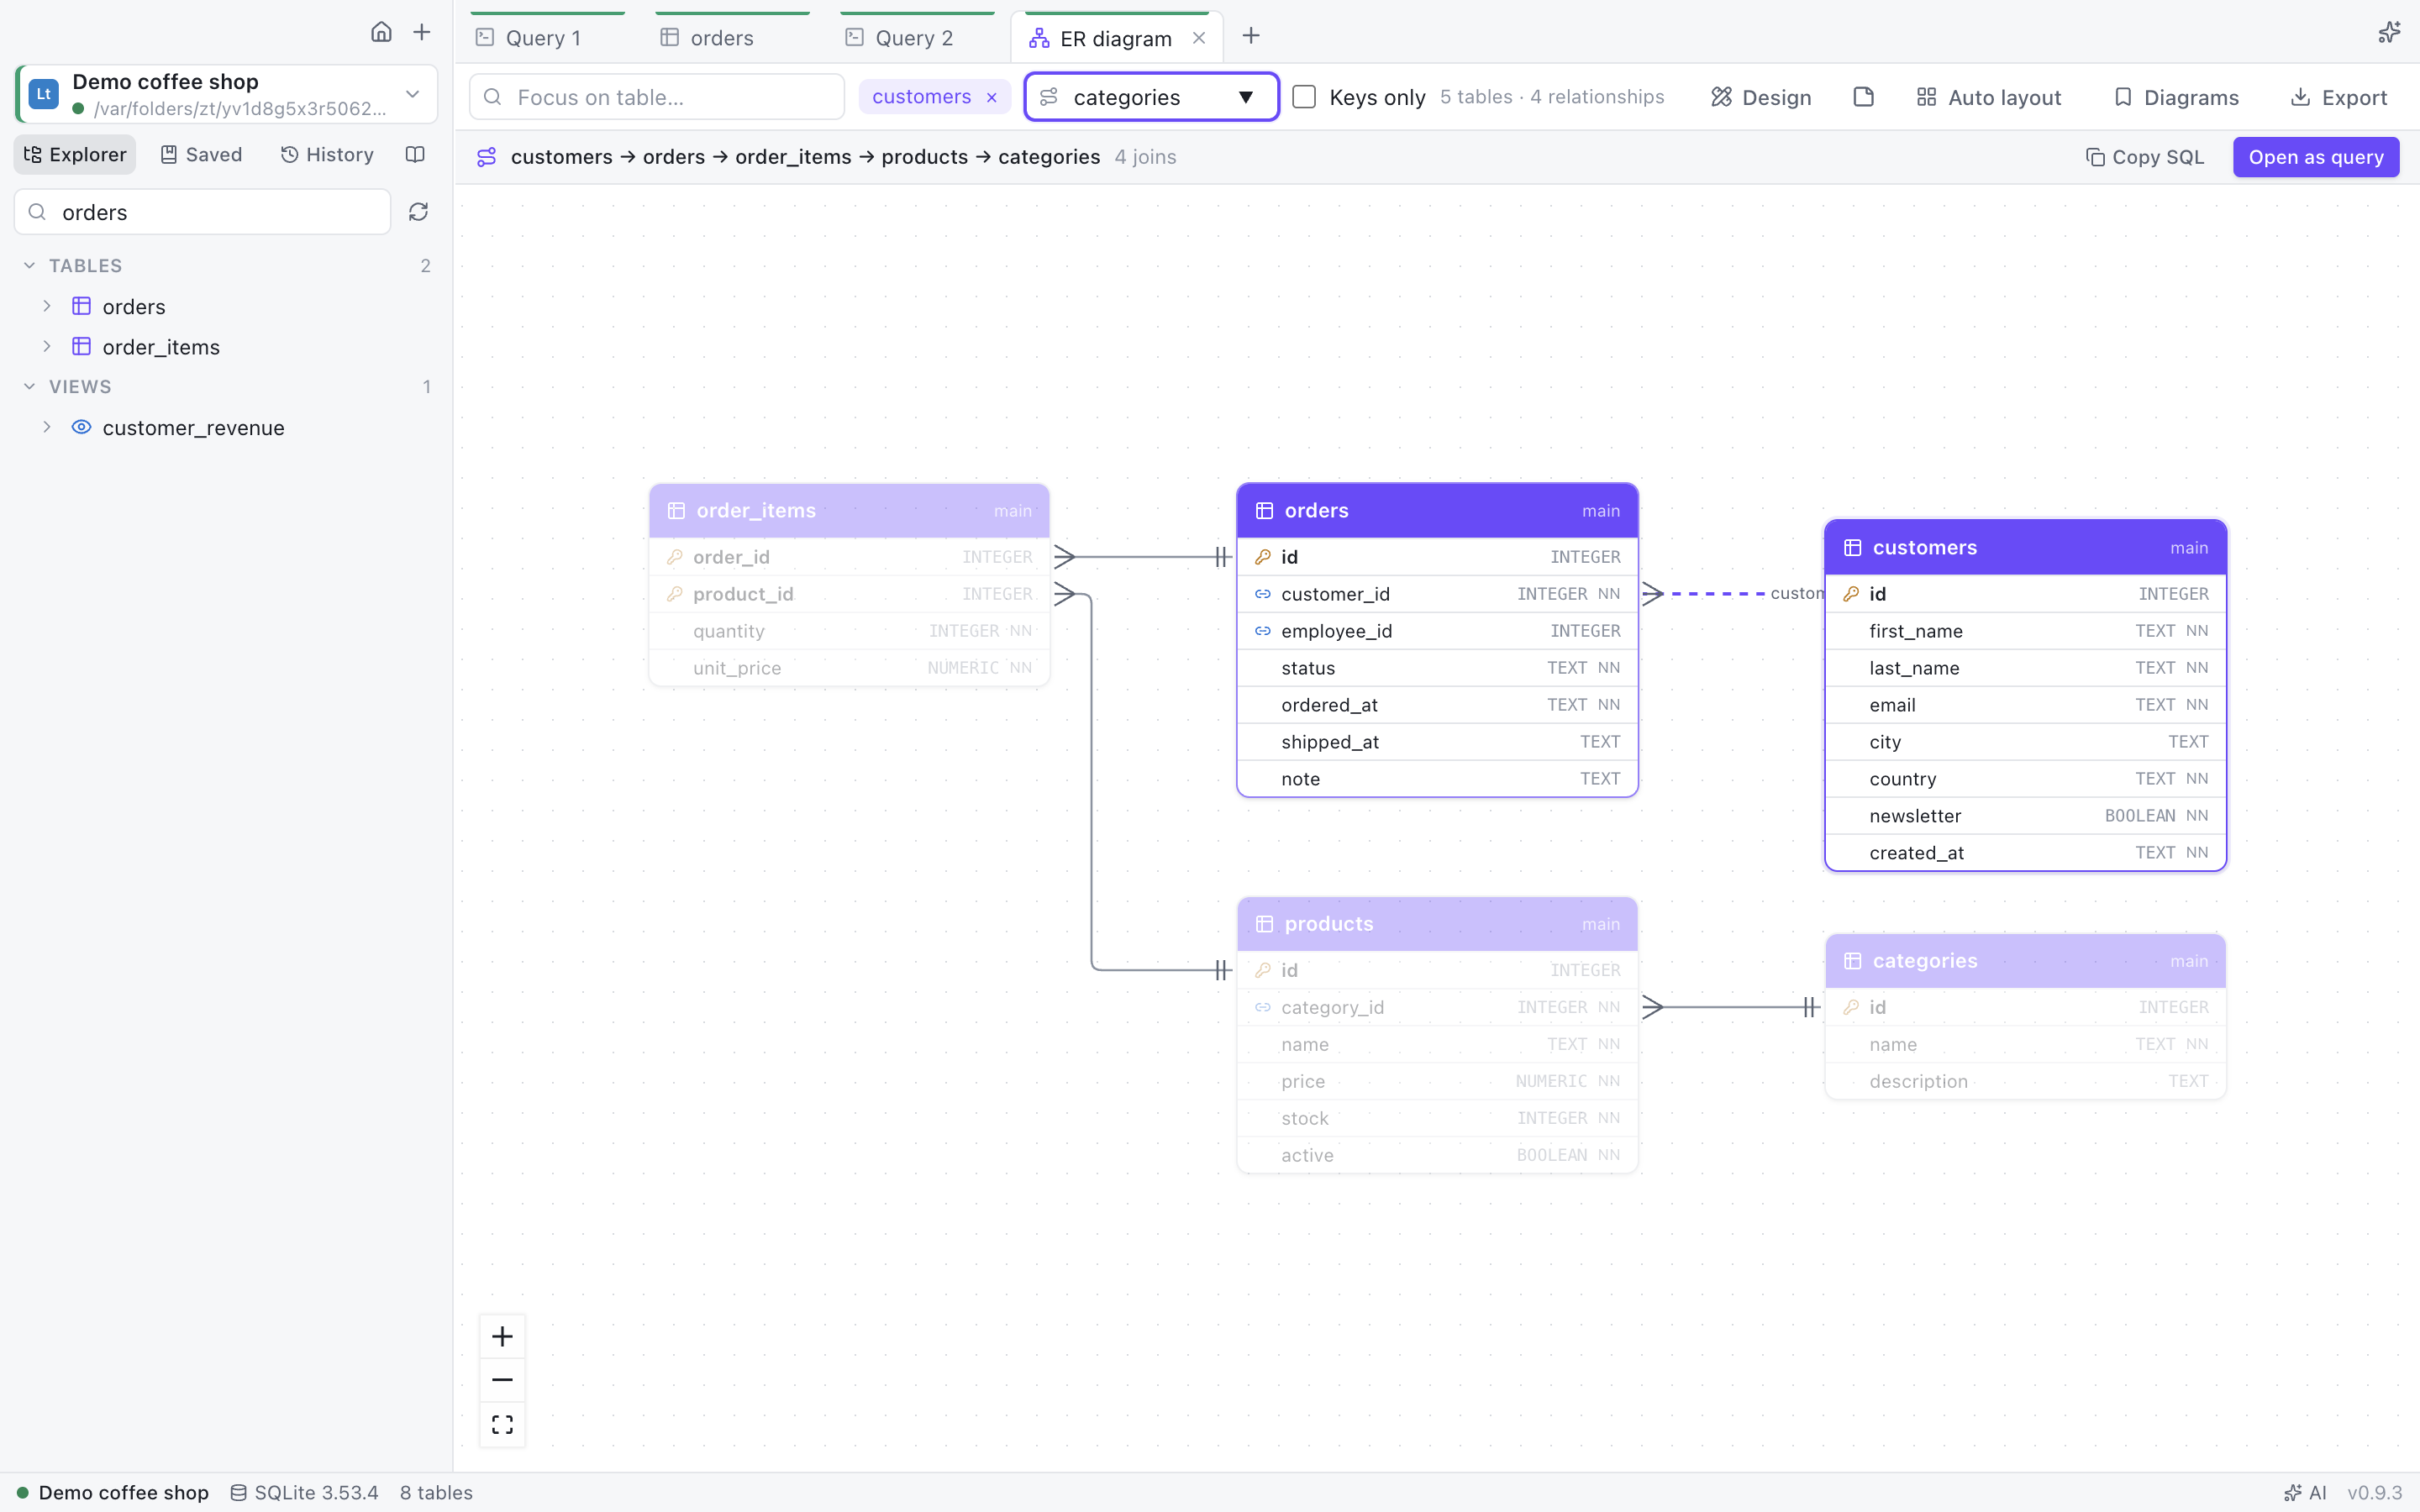This screenshot has width=2420, height=1512.
Task: Open the categories path dropdown
Action: pyautogui.click(x=1151, y=97)
